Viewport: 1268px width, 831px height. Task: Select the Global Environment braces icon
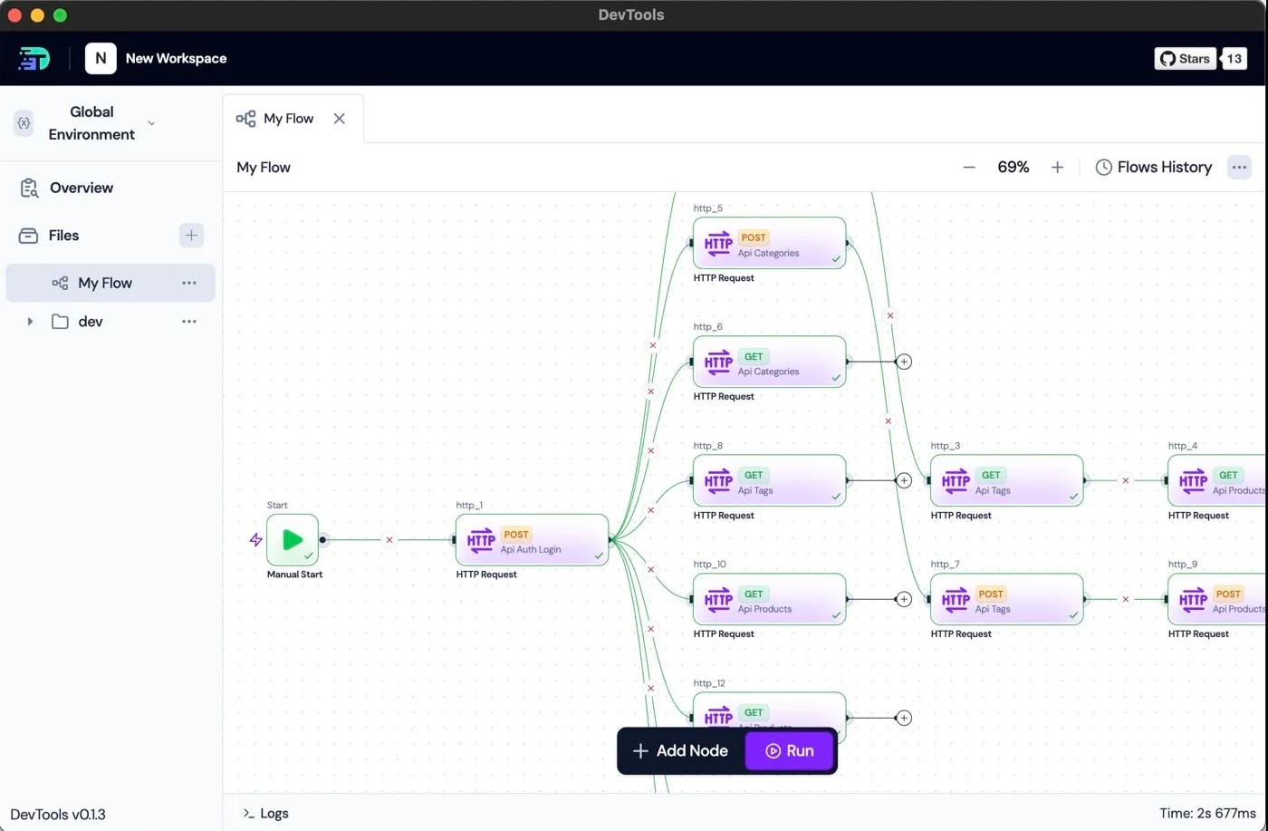click(x=23, y=123)
